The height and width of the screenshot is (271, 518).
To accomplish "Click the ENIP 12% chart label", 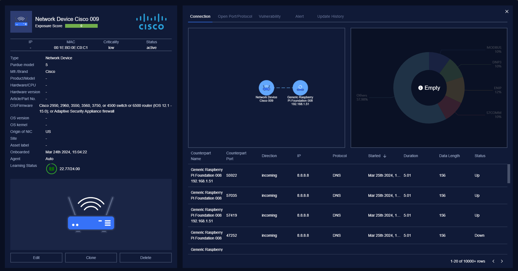I will coord(498,90).
